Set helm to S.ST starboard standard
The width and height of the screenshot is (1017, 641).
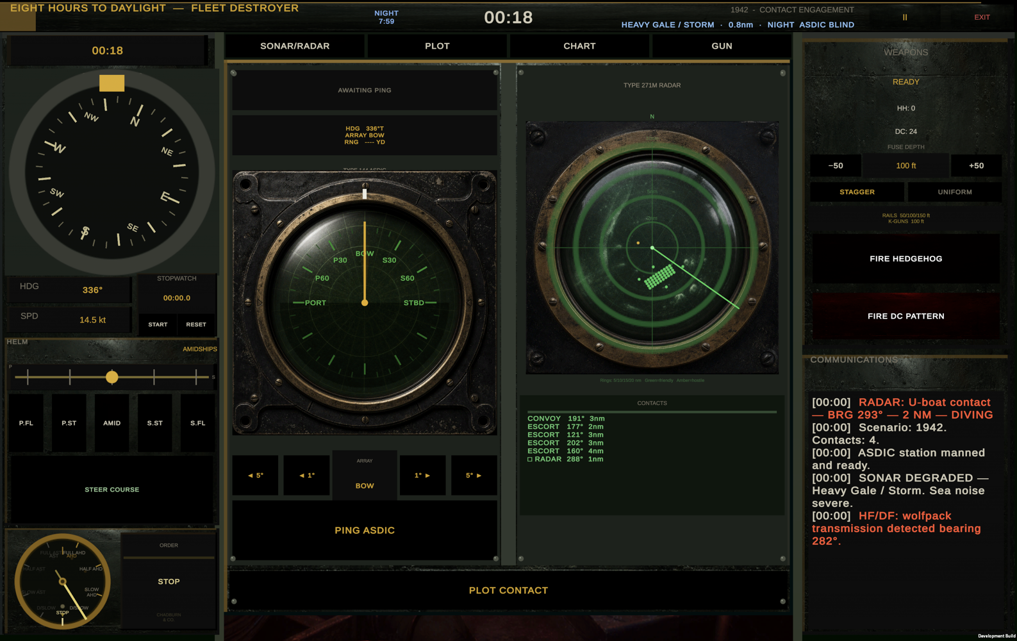tap(155, 423)
